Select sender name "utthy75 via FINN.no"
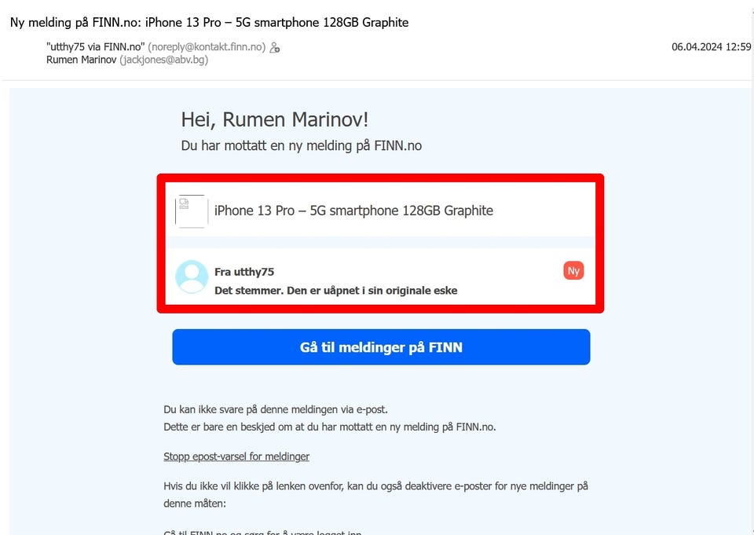 click(x=95, y=46)
